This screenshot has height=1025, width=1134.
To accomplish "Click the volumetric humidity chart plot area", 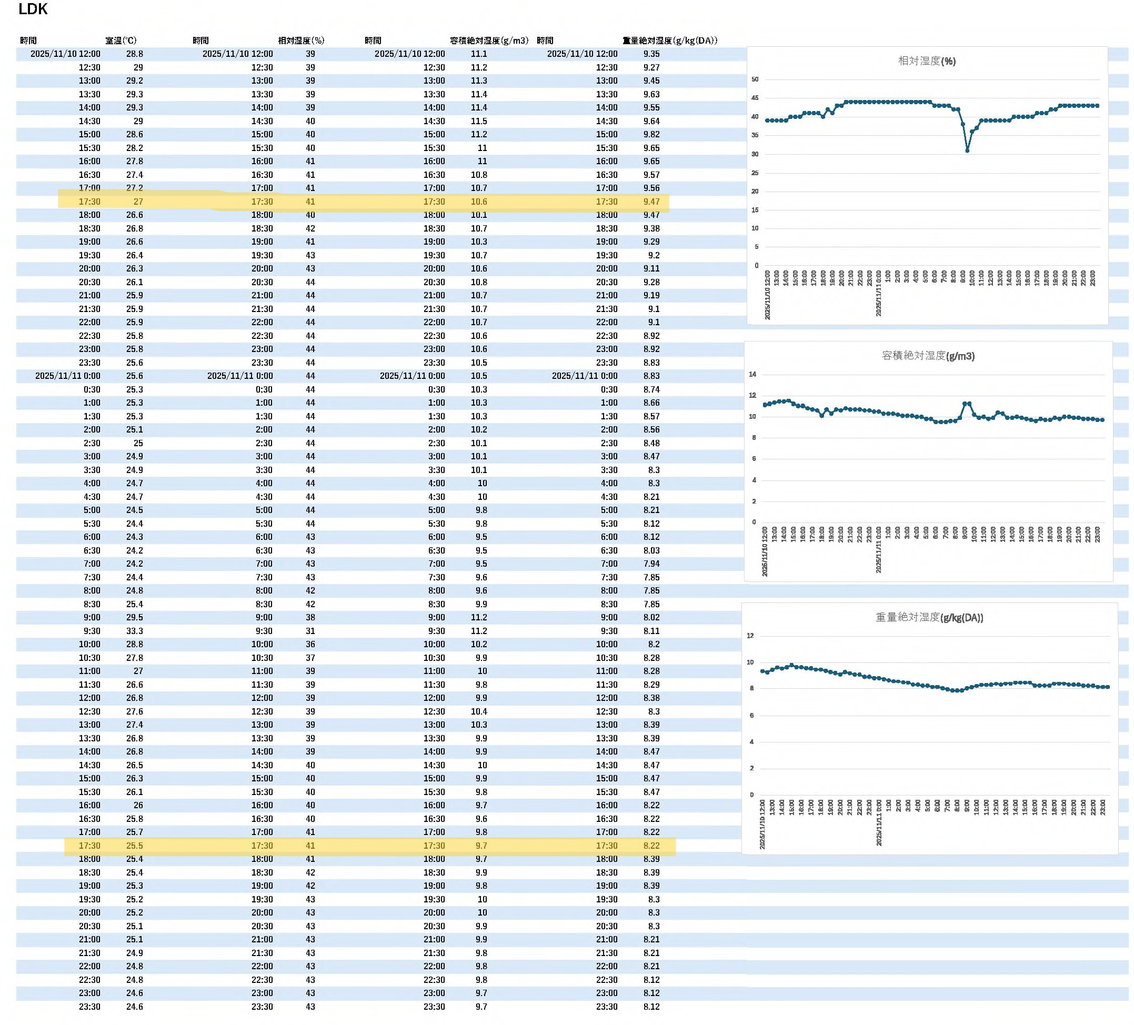I will click(928, 473).
